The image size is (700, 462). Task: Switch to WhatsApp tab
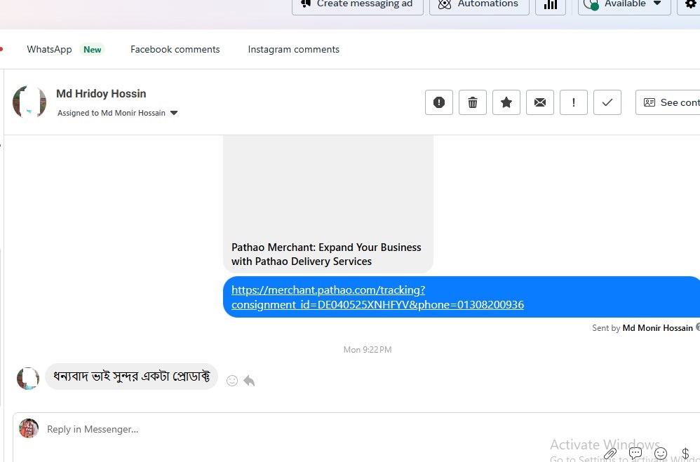pos(50,49)
